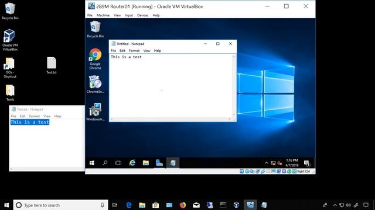Click Notepad icon in the VM taskbar

173,163
